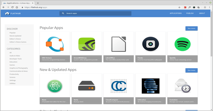213x111 pixels.
Task: Select the Utilities category
Action: [x=12, y=83]
